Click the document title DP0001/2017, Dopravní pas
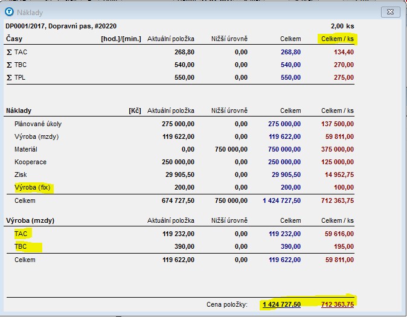 pos(60,26)
